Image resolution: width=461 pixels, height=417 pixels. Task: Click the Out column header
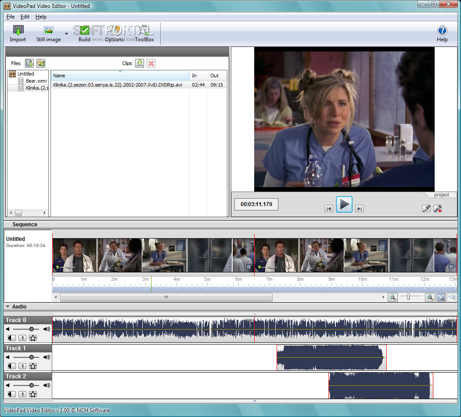click(217, 76)
